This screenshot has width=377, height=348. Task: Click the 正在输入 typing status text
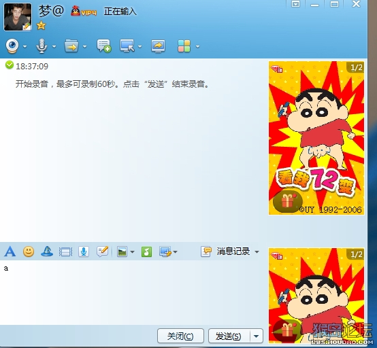point(120,12)
